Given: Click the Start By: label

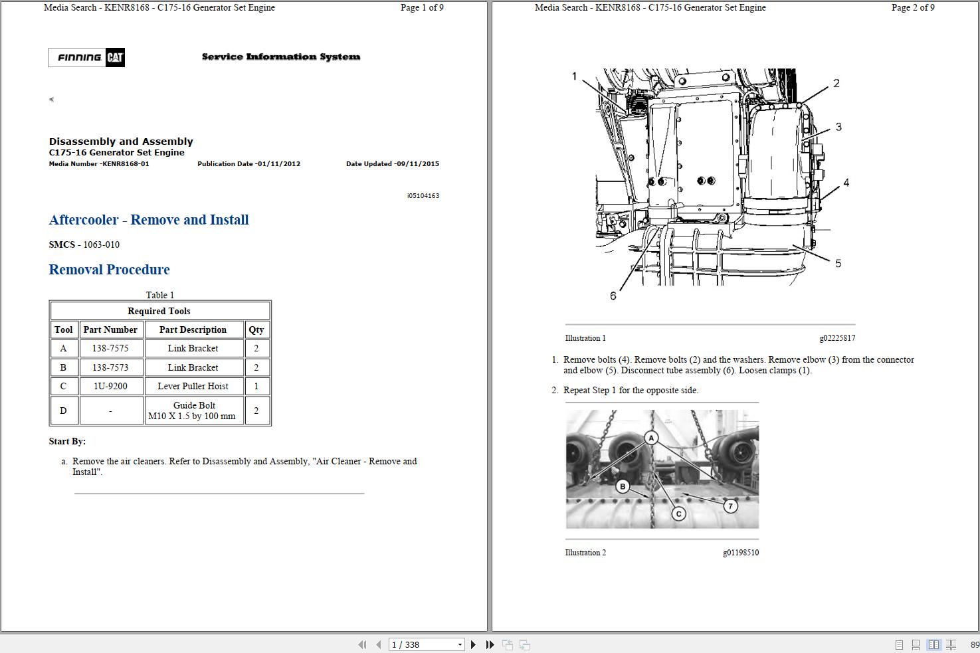Looking at the screenshot, I should [x=67, y=441].
